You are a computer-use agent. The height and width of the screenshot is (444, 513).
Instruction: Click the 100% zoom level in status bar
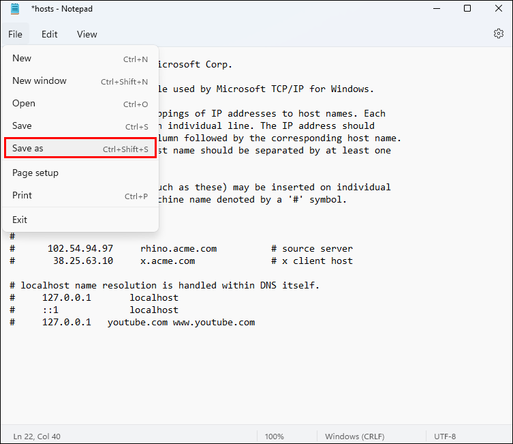click(274, 436)
